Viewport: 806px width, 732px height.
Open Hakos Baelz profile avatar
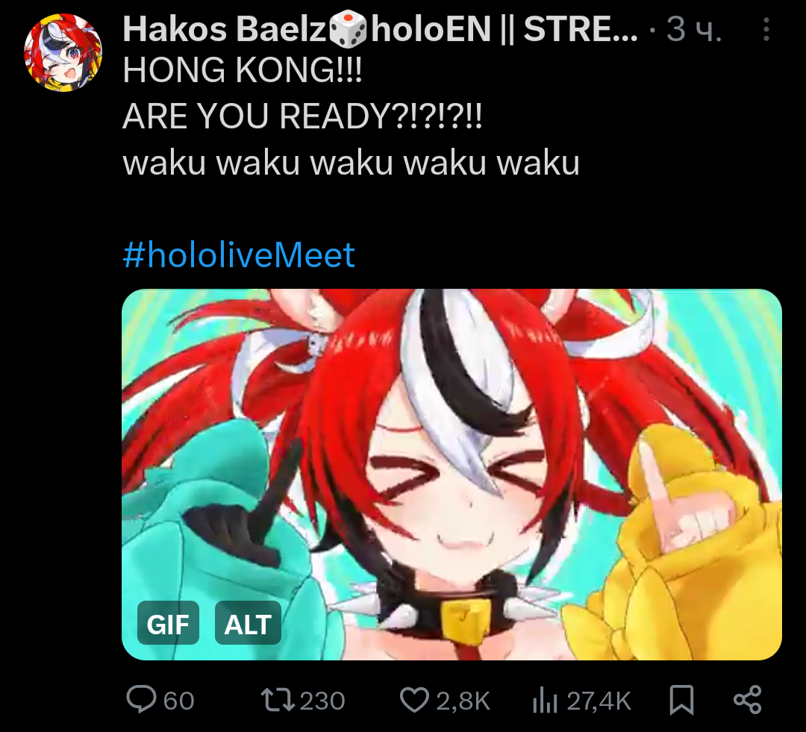pyautogui.click(x=63, y=52)
